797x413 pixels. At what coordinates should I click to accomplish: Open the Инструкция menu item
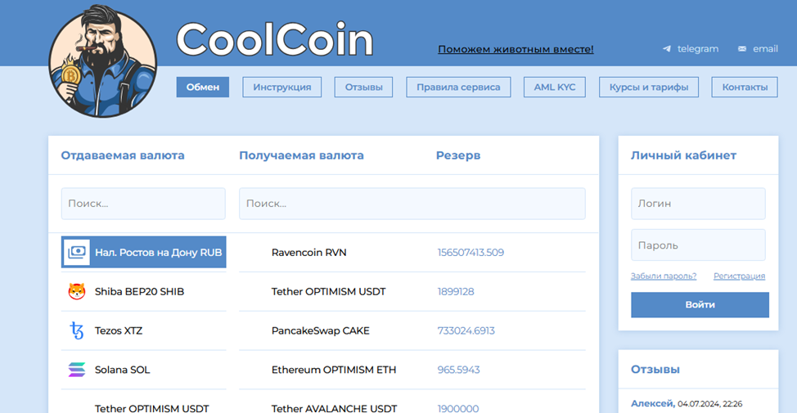point(282,87)
